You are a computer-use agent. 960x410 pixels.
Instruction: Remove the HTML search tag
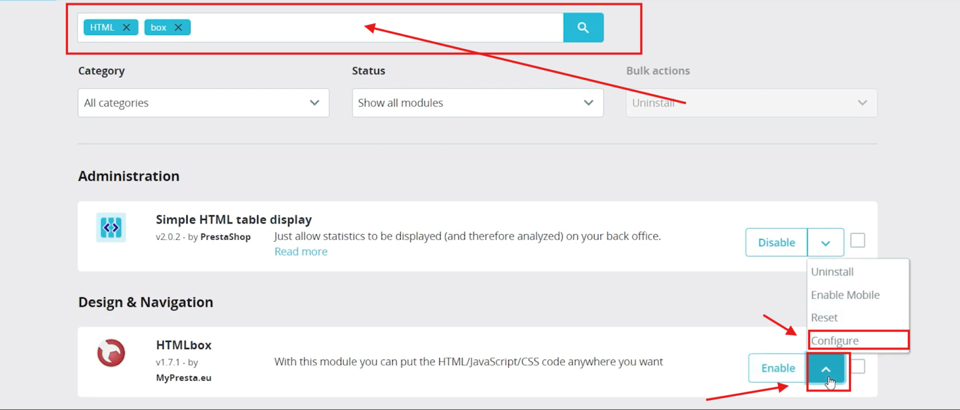pyautogui.click(x=126, y=27)
